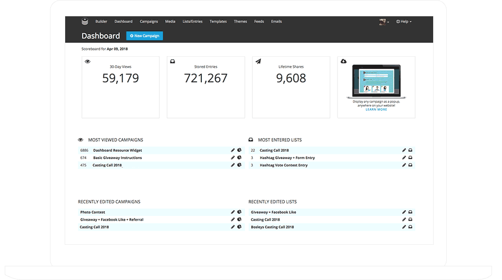Click the ShortStack logo in the navbar
The image size is (502, 280).
[85, 22]
